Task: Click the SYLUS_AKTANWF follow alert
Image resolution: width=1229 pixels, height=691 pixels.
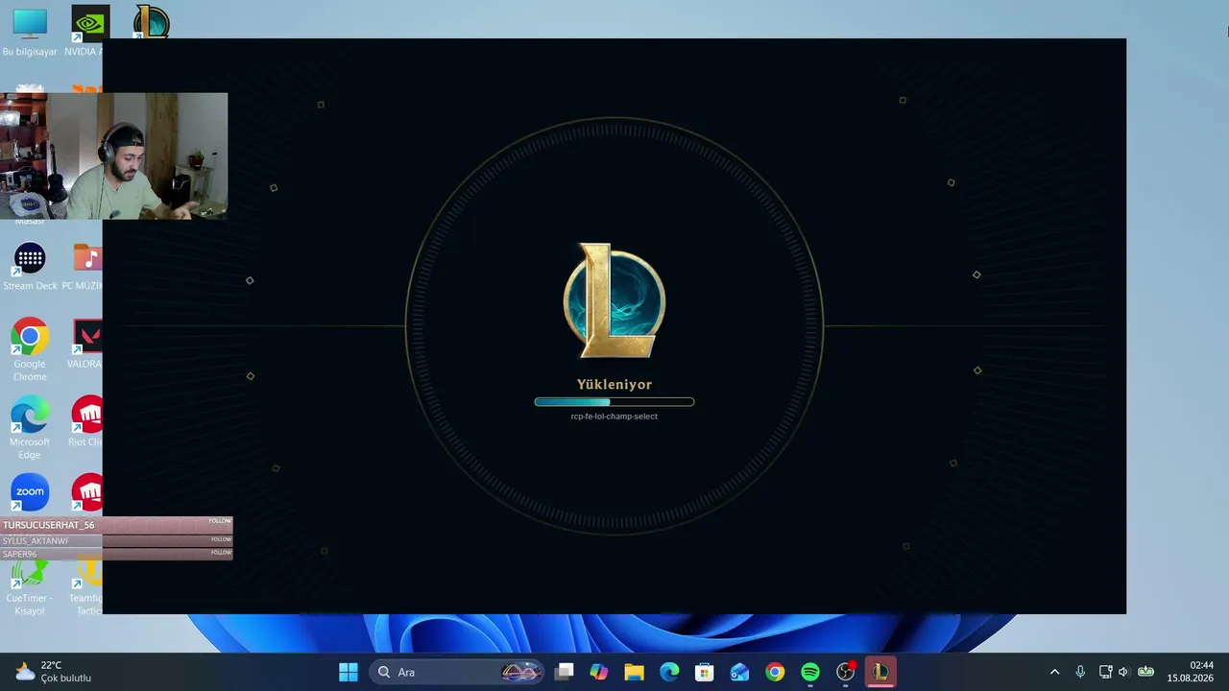Action: coord(116,540)
